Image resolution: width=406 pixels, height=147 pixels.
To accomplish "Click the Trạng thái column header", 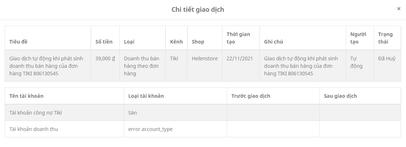I will point(385,38).
